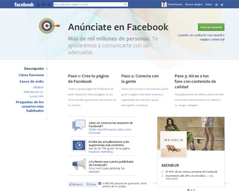Open friend requests icon in header
This screenshot has height=195, width=239.
click(x=38, y=5)
